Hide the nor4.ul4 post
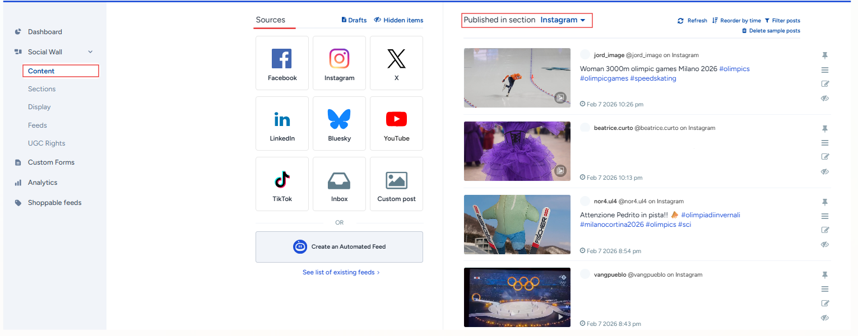 click(825, 244)
